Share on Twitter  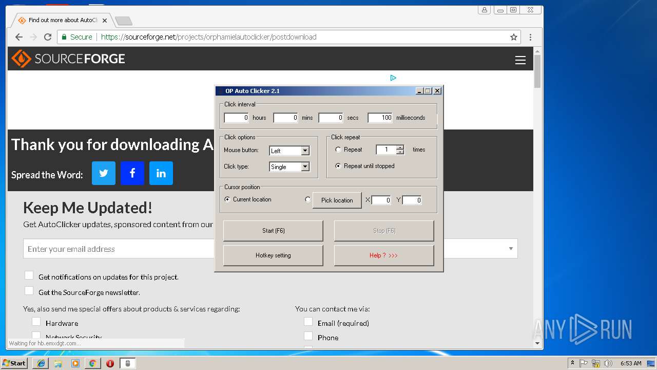104,173
